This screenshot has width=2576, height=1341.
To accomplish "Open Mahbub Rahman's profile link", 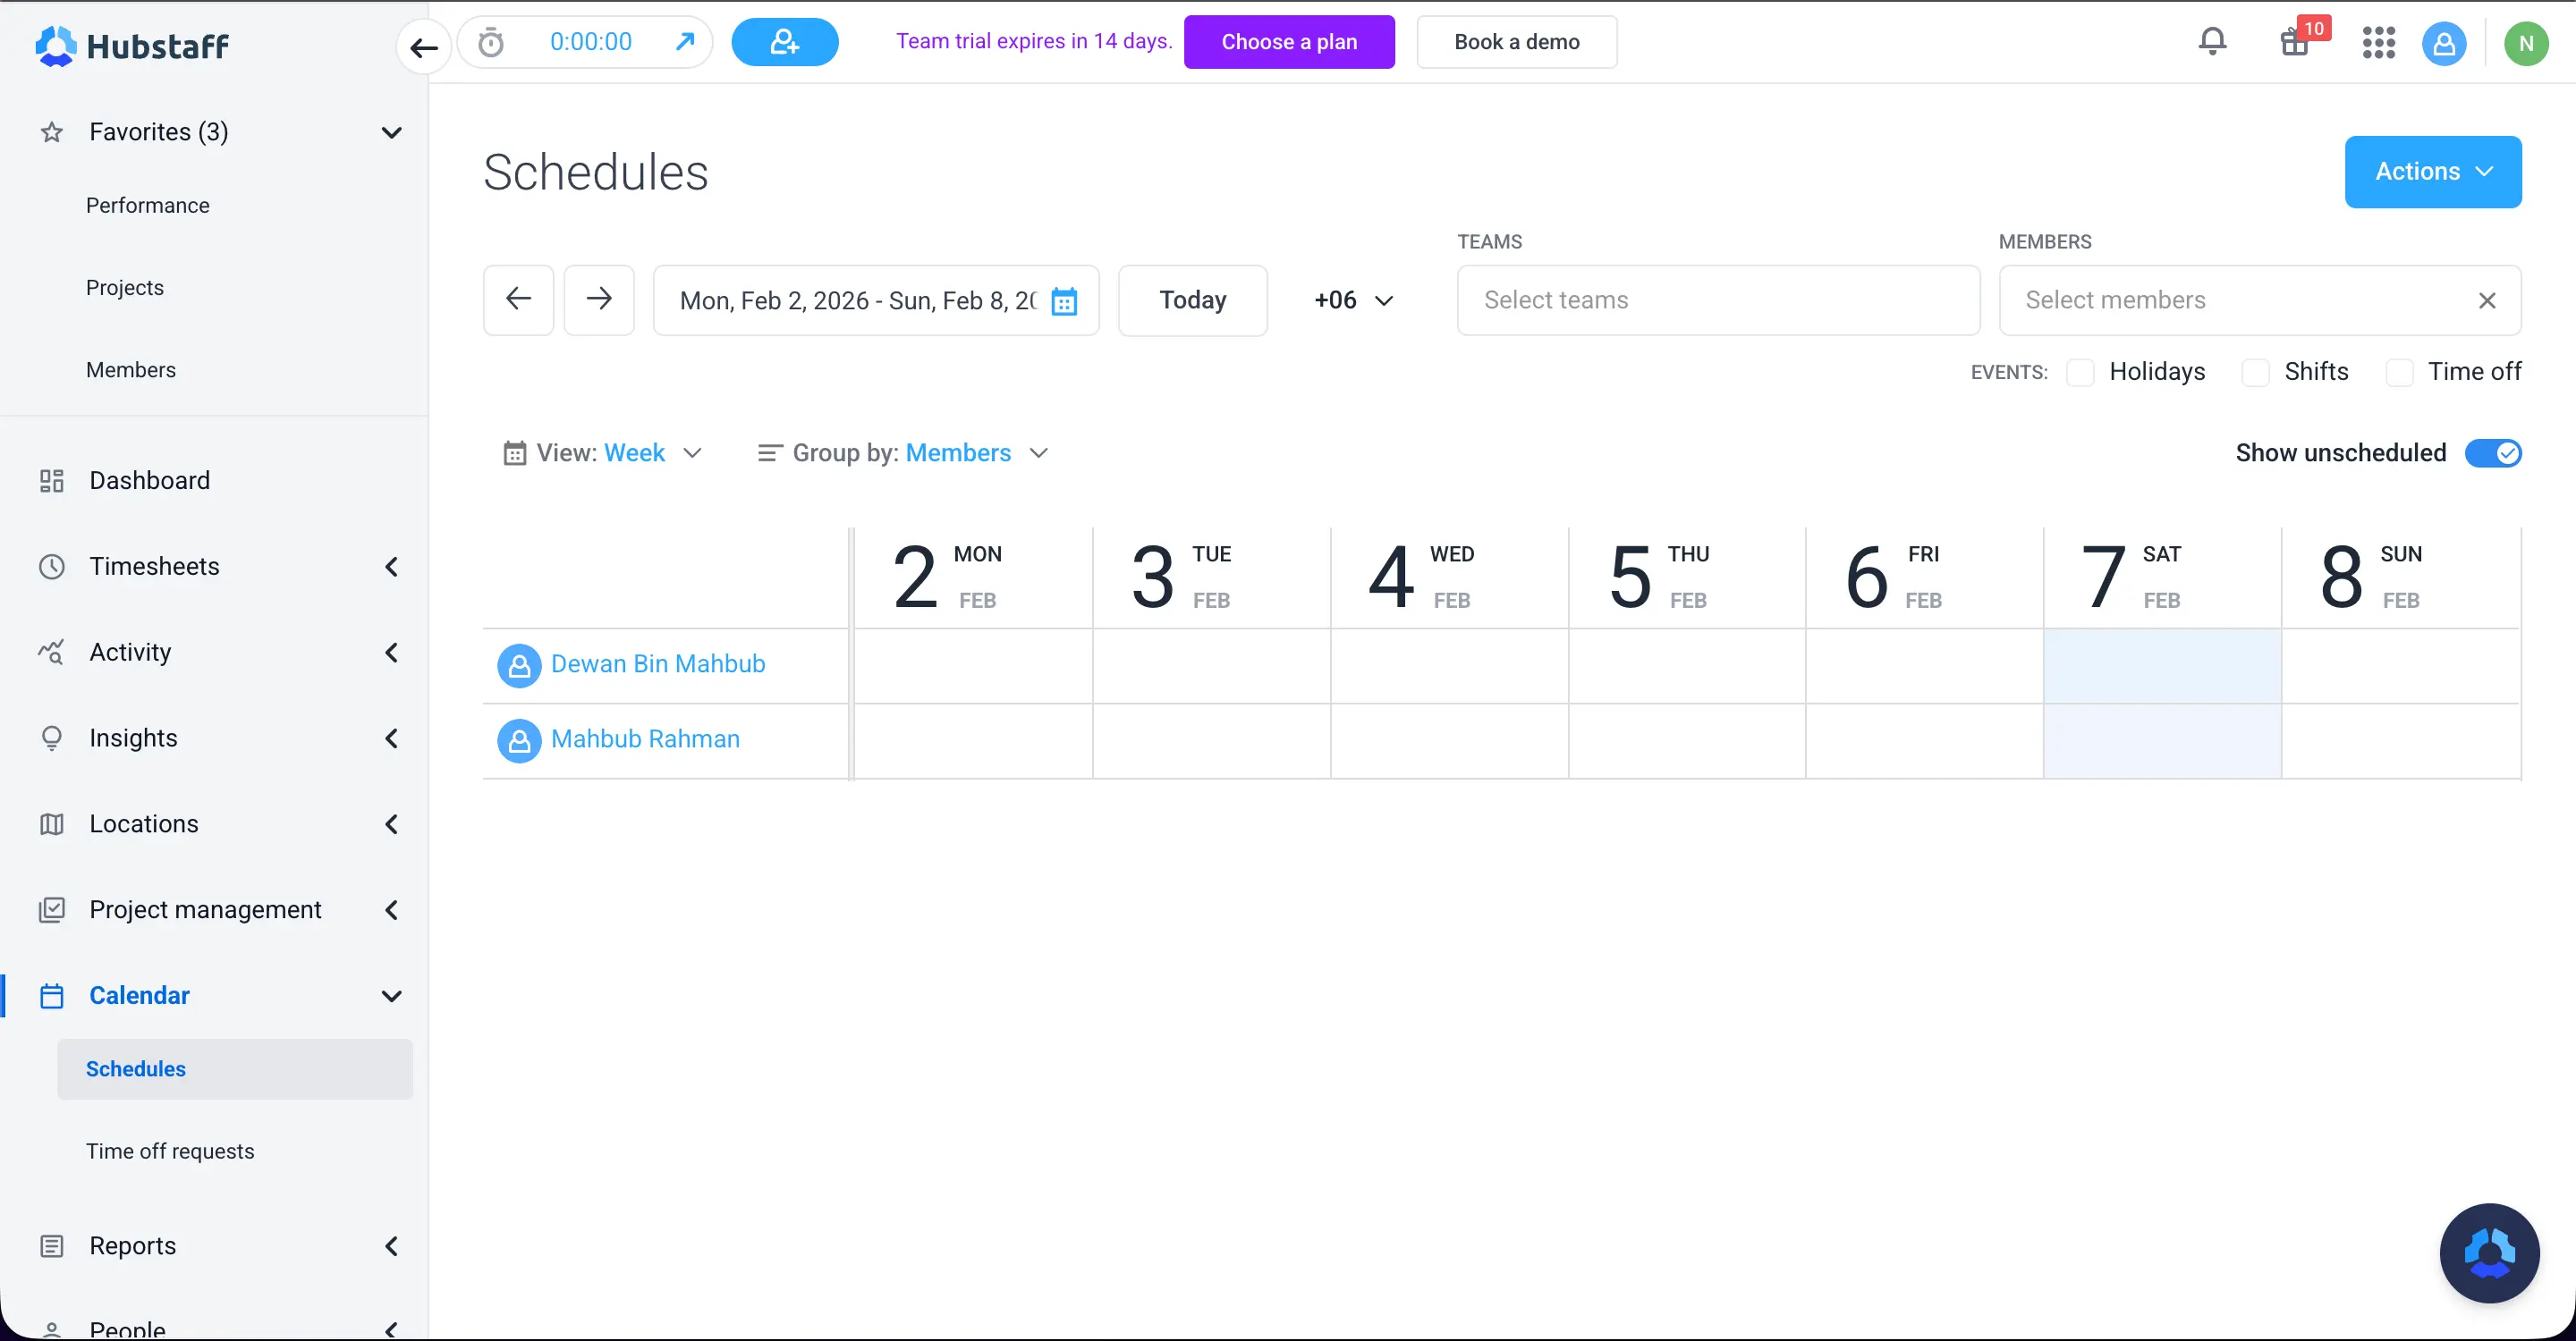I will (645, 738).
